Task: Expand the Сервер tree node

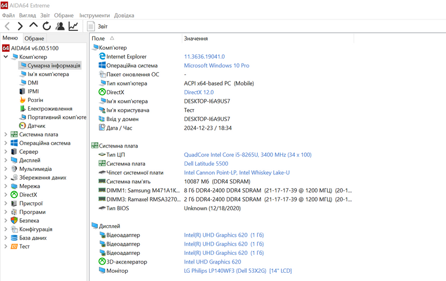Action: pos(6,152)
